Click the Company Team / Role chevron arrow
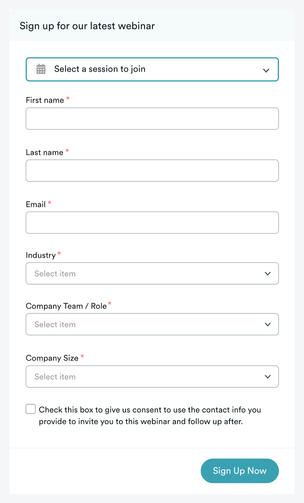304x503 pixels. (268, 324)
